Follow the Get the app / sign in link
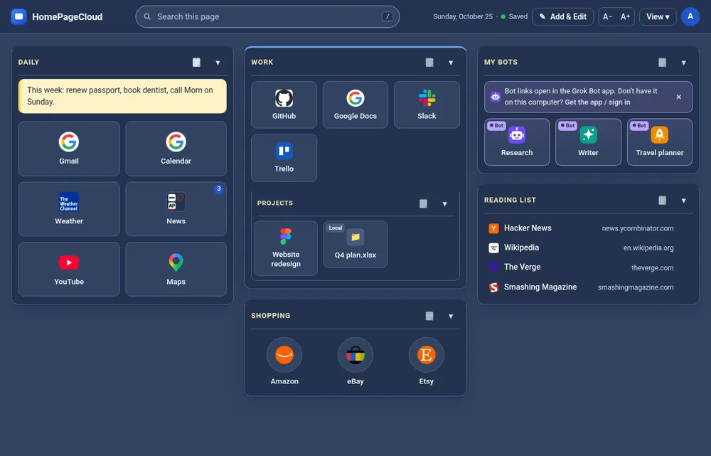The image size is (711, 456). [597, 102]
